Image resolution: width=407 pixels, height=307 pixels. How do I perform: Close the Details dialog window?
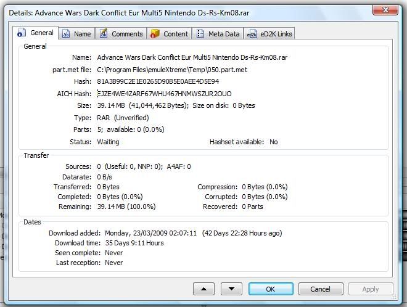click(385, 10)
